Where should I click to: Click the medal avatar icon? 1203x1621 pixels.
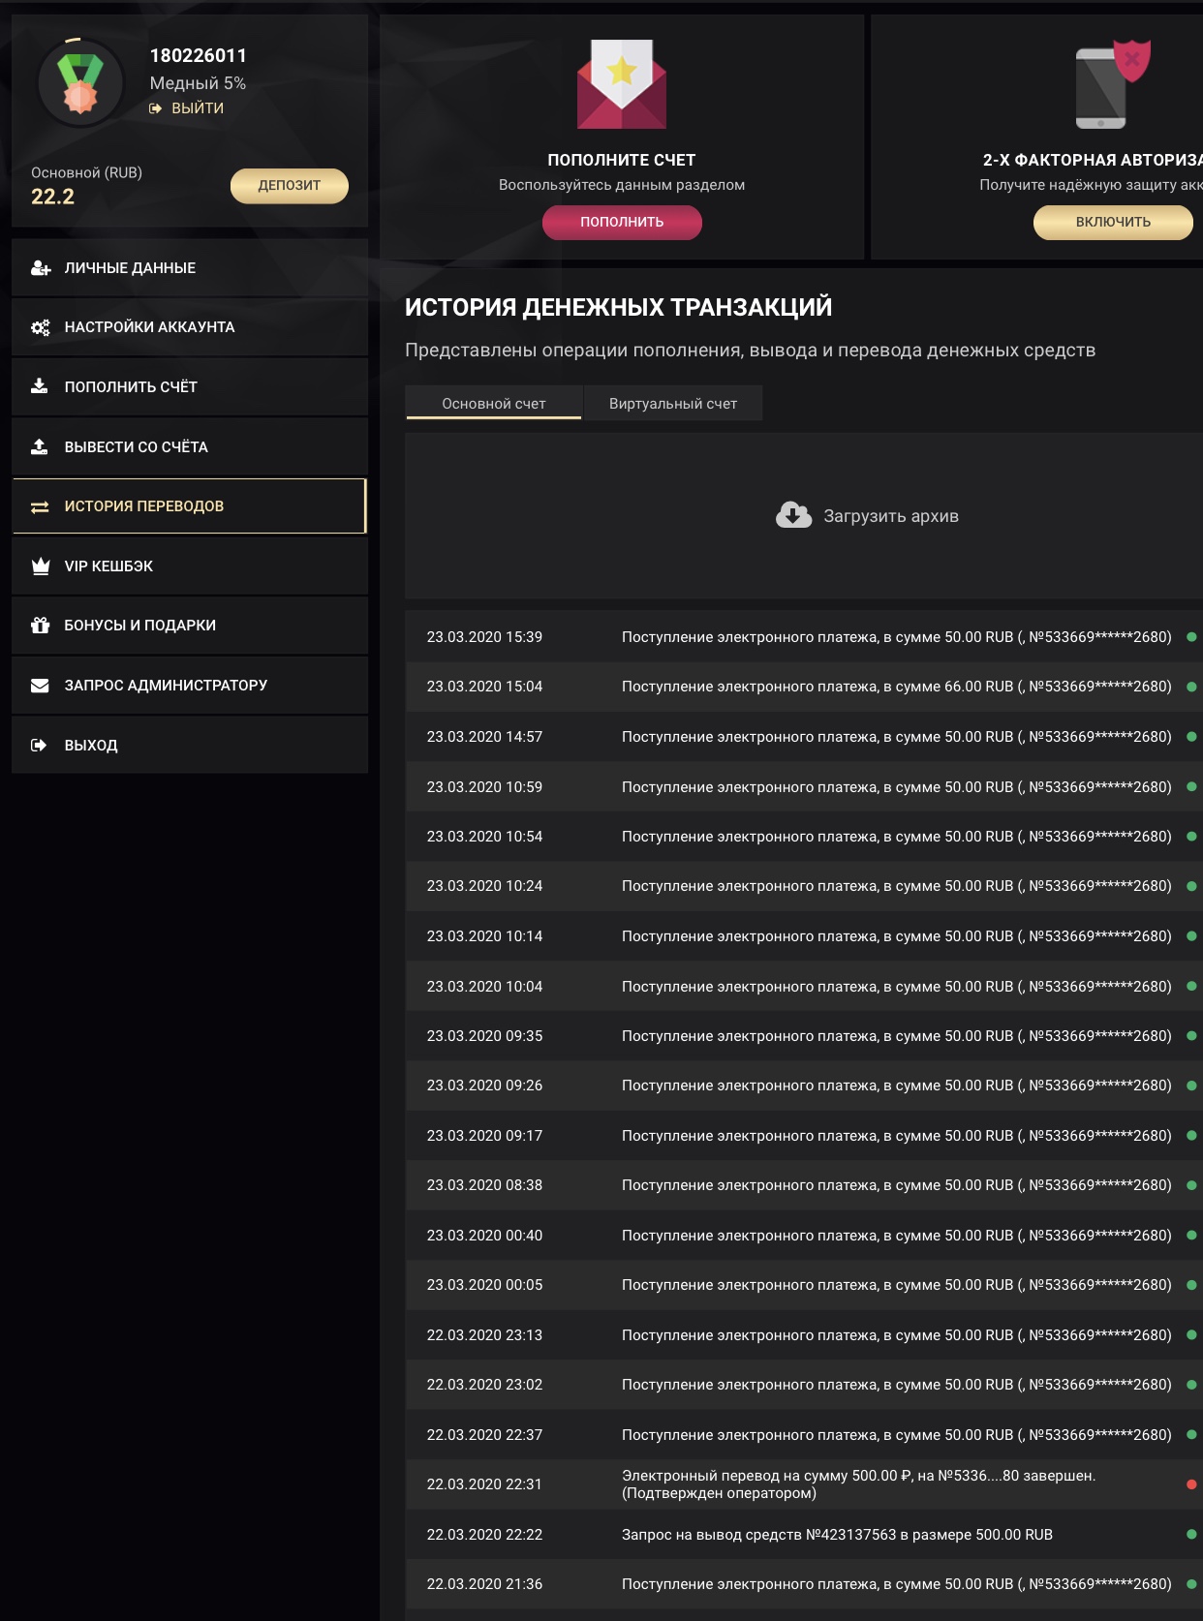coord(80,83)
